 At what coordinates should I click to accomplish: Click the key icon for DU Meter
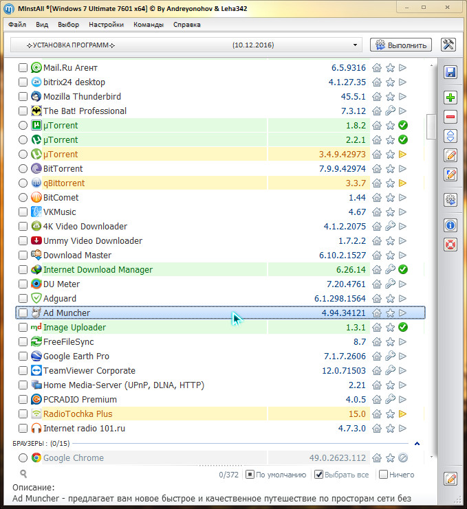(x=390, y=284)
